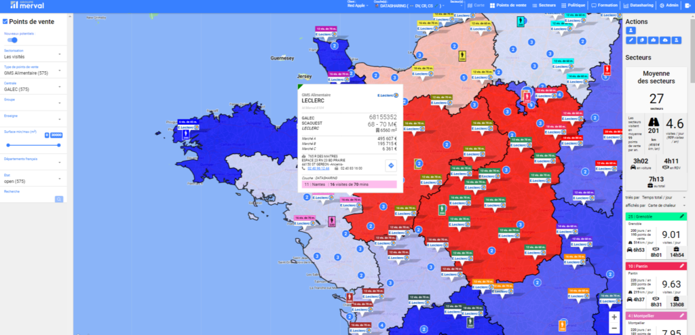Screen dimensions: 695x335
Task: Switch to the Secteurs tab
Action: [x=545, y=5]
